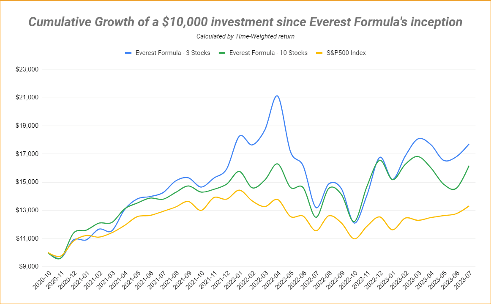This screenshot has height=304, width=491.
Task: Click the subtitle 'Calculated by Time-Weighted return'
Action: click(x=245, y=36)
